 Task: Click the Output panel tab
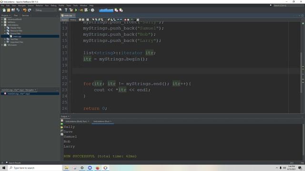pos(65,116)
